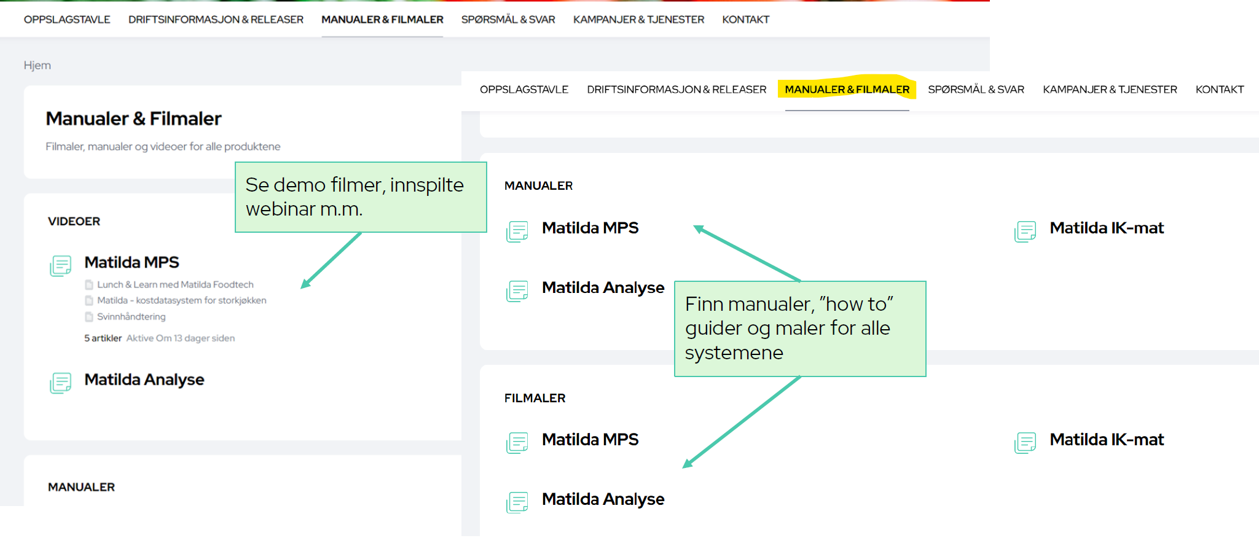
Task: Select highlighted MANUALER & FILMALER tab
Action: click(847, 90)
